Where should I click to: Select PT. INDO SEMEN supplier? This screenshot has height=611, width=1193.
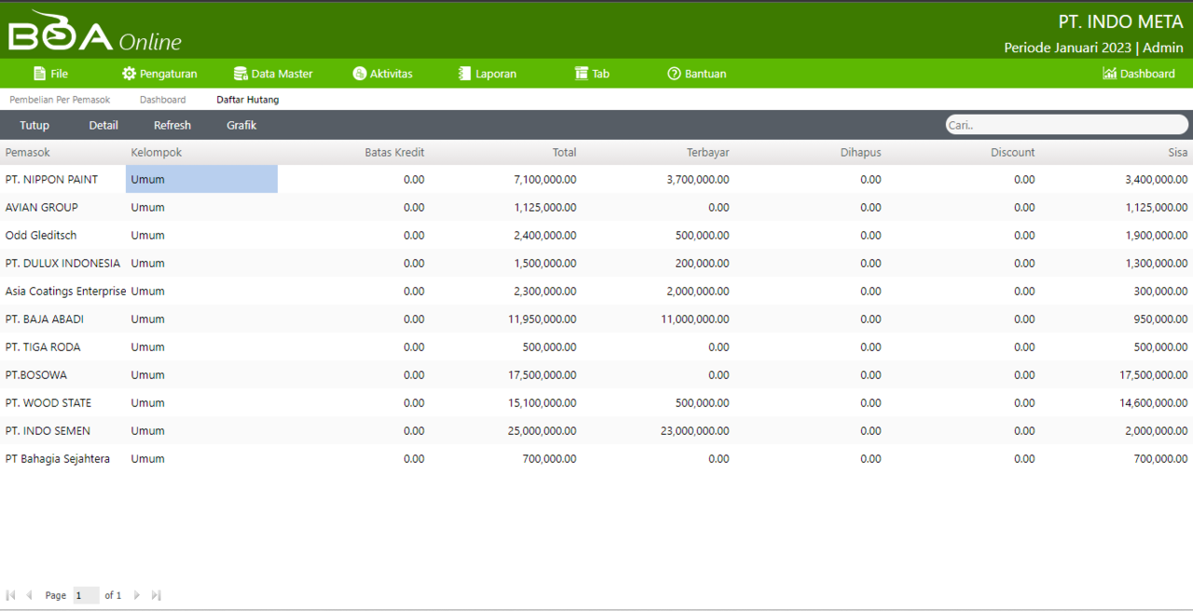pyautogui.click(x=48, y=430)
